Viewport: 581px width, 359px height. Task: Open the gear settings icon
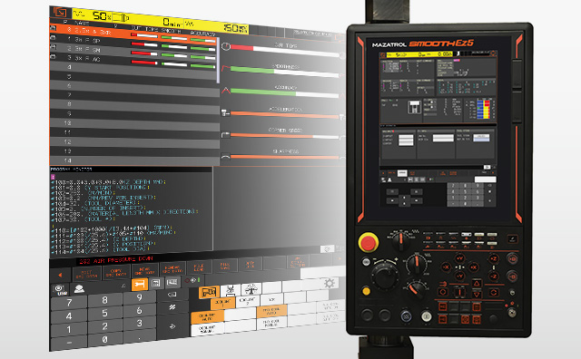coord(329,284)
